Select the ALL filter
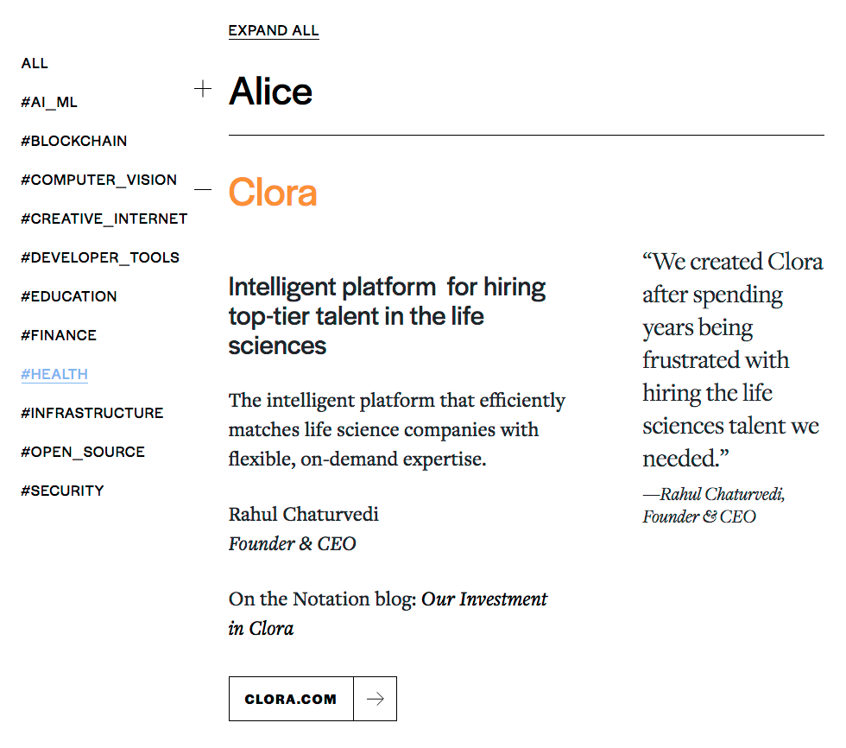846x748 pixels. pyautogui.click(x=35, y=64)
